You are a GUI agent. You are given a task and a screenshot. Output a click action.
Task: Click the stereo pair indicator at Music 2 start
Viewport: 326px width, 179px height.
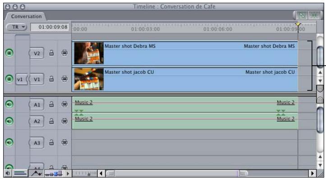(78, 112)
